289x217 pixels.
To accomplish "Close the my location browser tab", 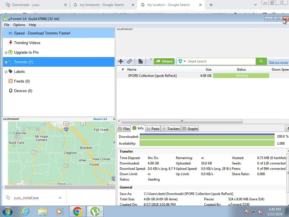I will 200,5.
